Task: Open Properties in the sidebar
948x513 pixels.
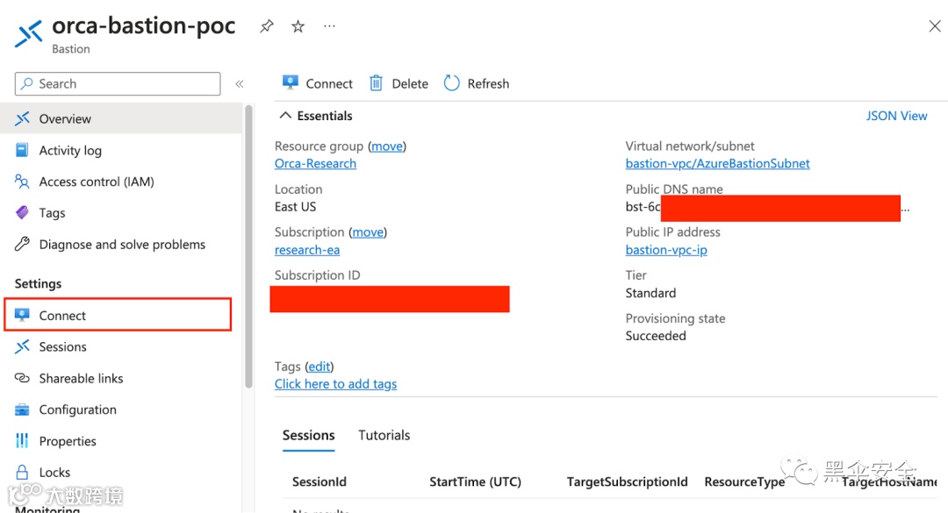Action: point(121,441)
